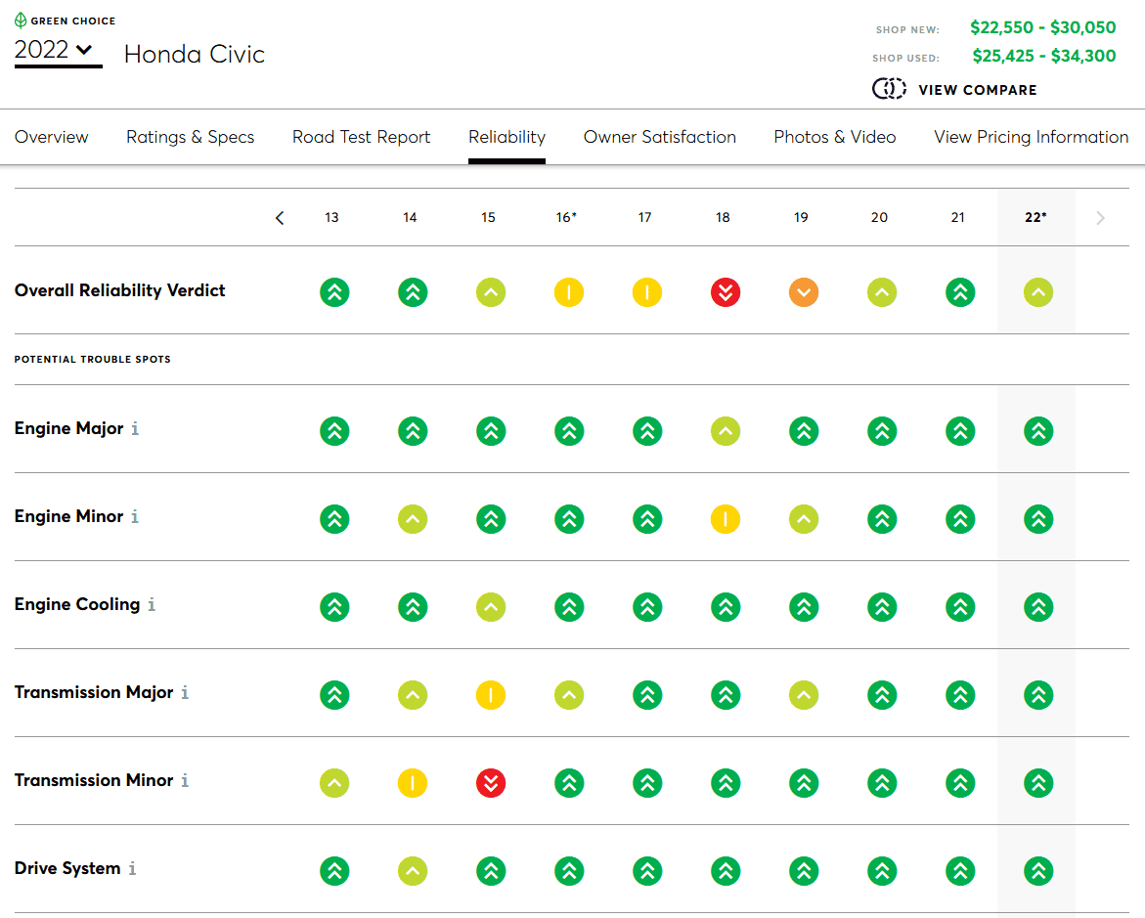1145x918 pixels.
Task: Click the yellow 2018 Engine Minor rating icon
Action: [x=725, y=519]
